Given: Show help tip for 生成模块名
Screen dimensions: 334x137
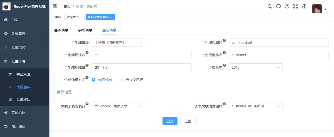Looking at the screenshot, I should click(87, 53).
